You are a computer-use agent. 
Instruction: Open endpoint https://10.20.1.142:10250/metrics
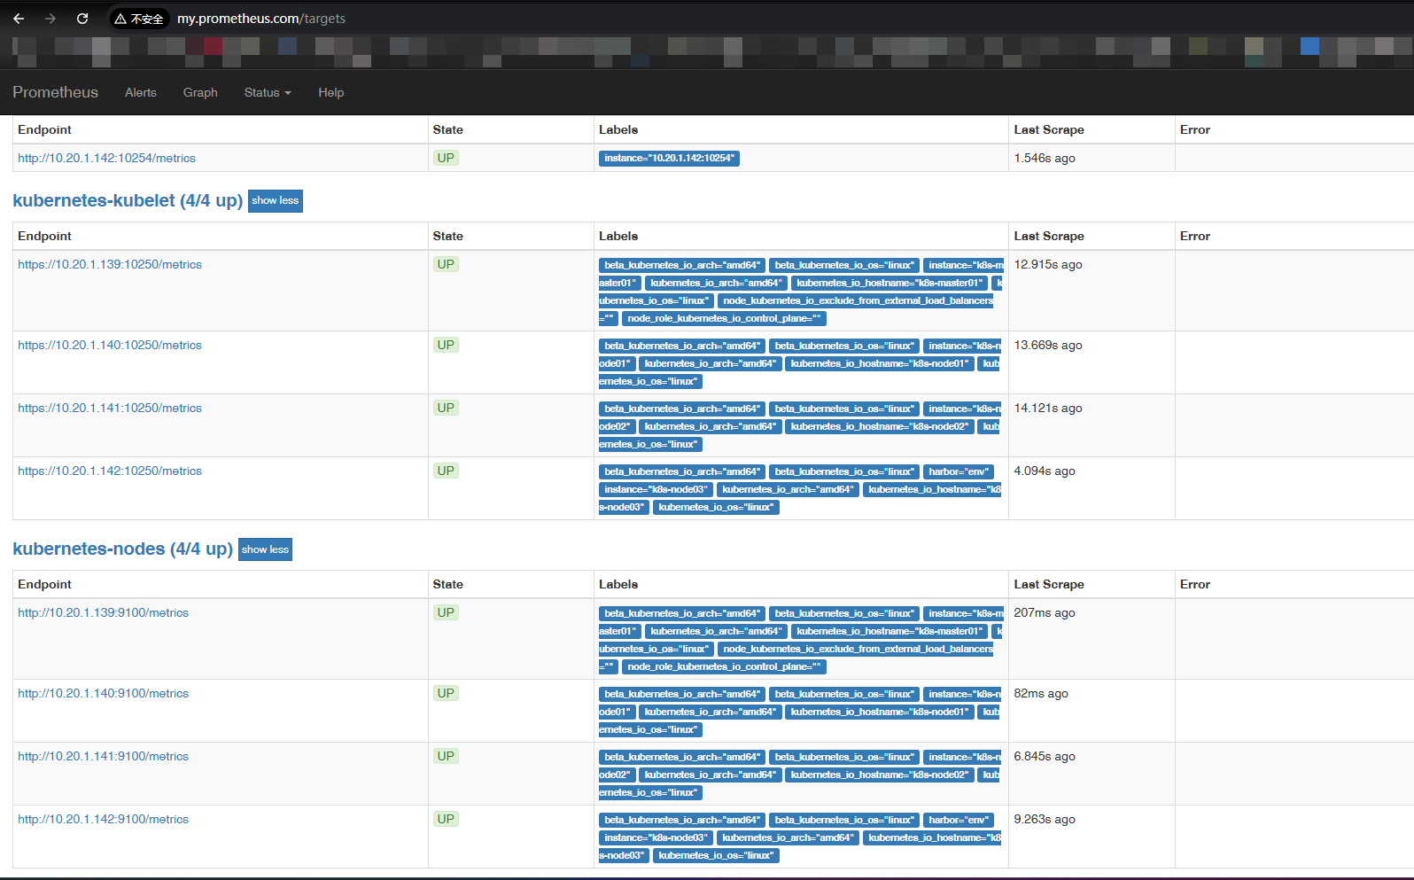[110, 471]
